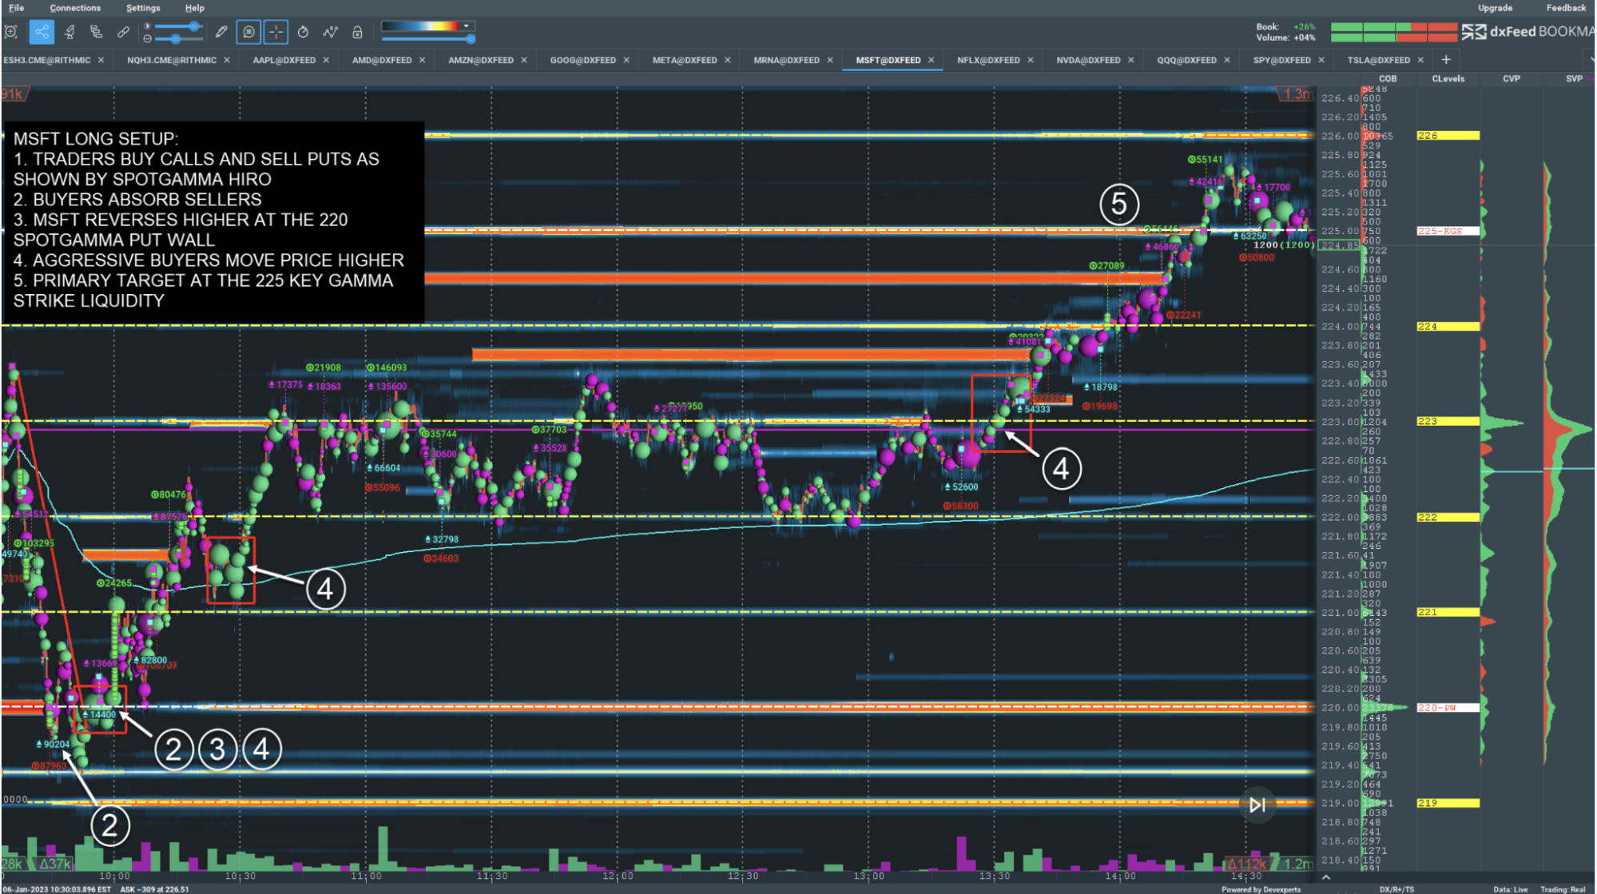Image resolution: width=1597 pixels, height=894 pixels.
Task: Click the 219 yellow level marker
Action: (x=1448, y=803)
